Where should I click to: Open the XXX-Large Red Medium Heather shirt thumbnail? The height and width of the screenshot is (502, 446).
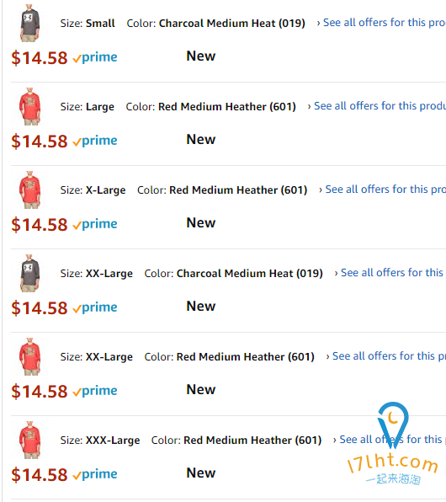click(x=30, y=440)
